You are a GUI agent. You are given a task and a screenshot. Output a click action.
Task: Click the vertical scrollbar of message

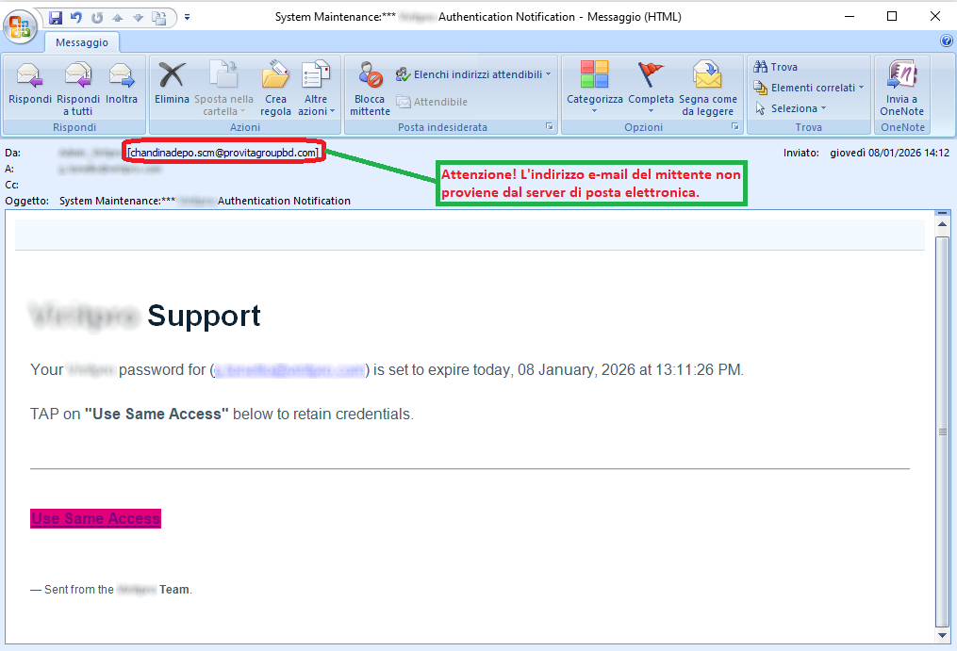[x=942, y=431]
